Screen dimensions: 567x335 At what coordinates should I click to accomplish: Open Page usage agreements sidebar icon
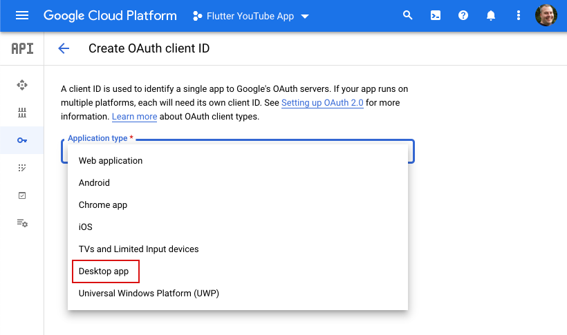pos(22,223)
